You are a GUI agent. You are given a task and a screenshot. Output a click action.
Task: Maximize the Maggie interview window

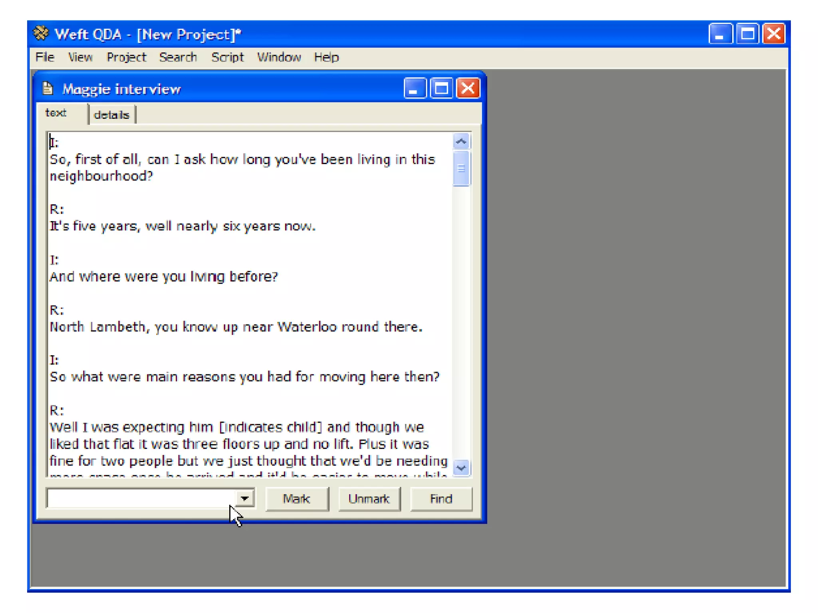pyautogui.click(x=441, y=88)
